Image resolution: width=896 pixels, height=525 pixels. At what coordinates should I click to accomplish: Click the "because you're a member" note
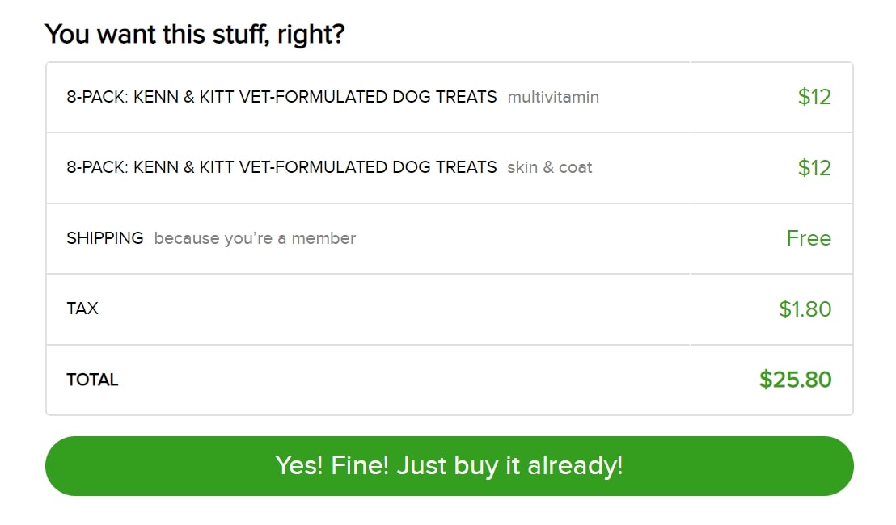255,238
